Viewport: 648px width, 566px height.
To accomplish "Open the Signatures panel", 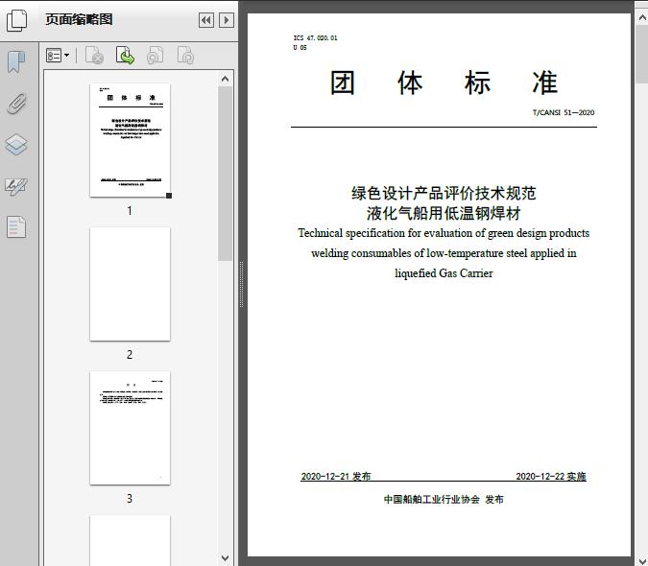I will 16,186.
